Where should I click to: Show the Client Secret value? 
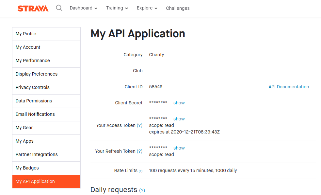(179, 103)
